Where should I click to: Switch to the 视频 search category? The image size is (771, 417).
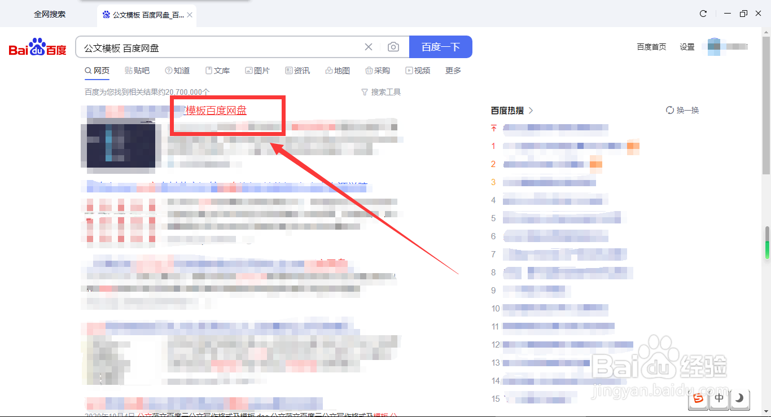coord(418,71)
